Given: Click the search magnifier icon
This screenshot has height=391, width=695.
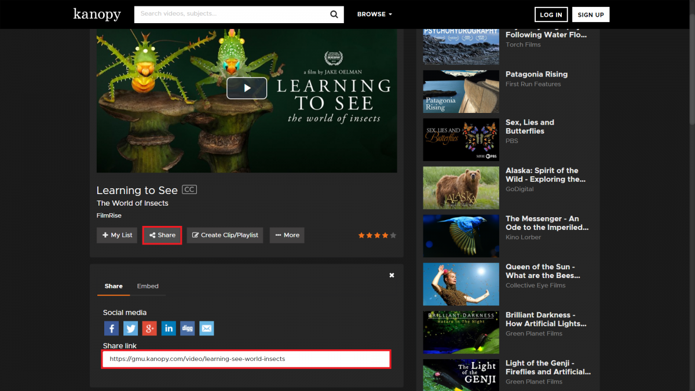Looking at the screenshot, I should [x=334, y=14].
